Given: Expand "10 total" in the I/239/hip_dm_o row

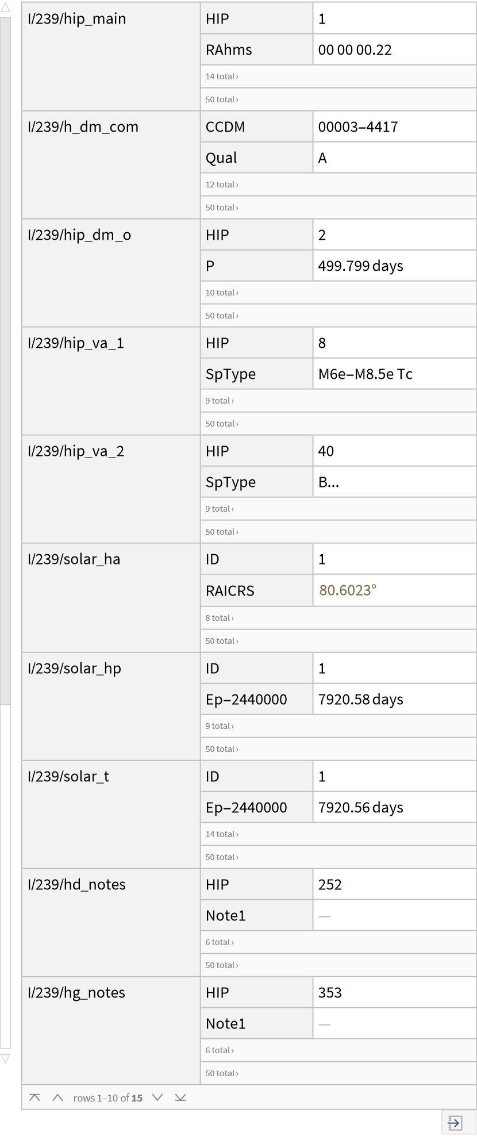Looking at the screenshot, I should 222,293.
